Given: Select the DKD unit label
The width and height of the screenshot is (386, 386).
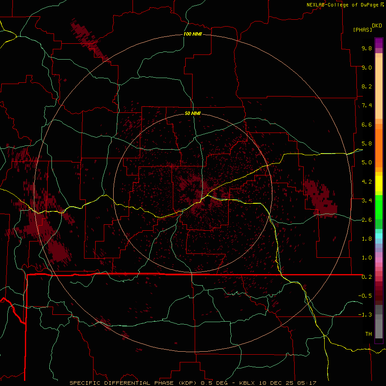Looking at the screenshot, I should 377,26.
